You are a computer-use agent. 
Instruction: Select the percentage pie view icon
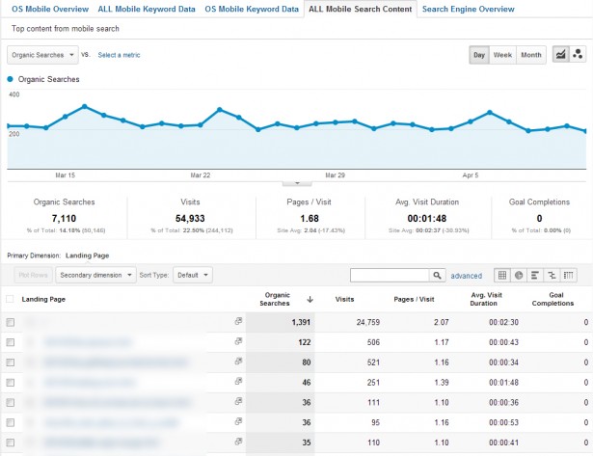[519, 276]
